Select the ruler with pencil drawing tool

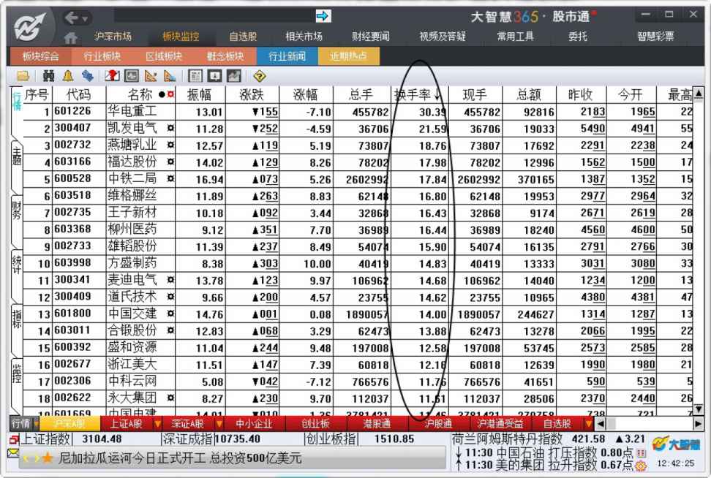[151, 76]
